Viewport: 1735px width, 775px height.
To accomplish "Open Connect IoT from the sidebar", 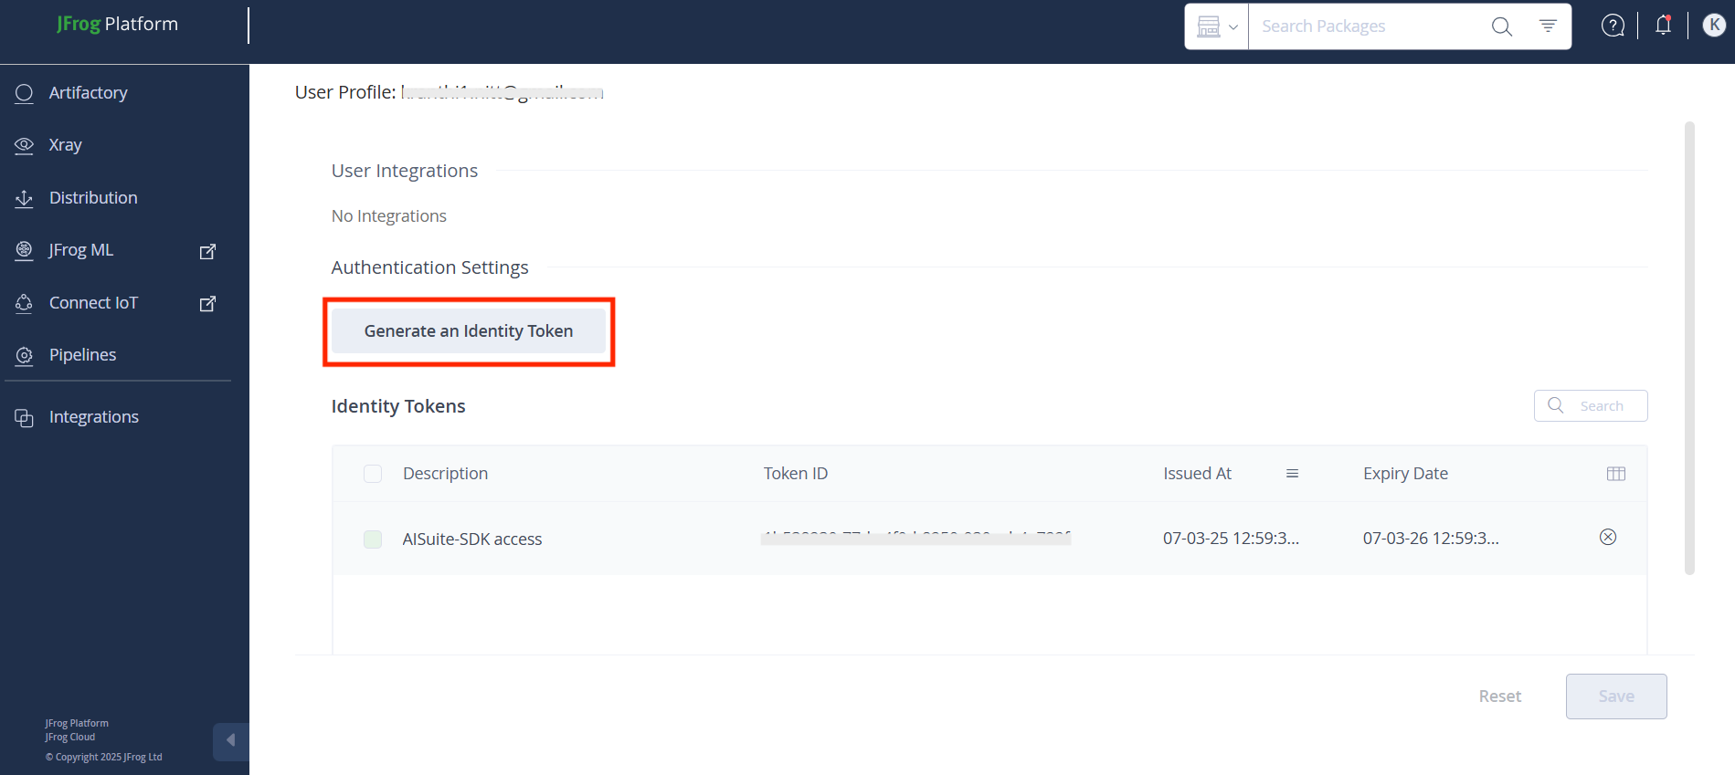I will [93, 303].
